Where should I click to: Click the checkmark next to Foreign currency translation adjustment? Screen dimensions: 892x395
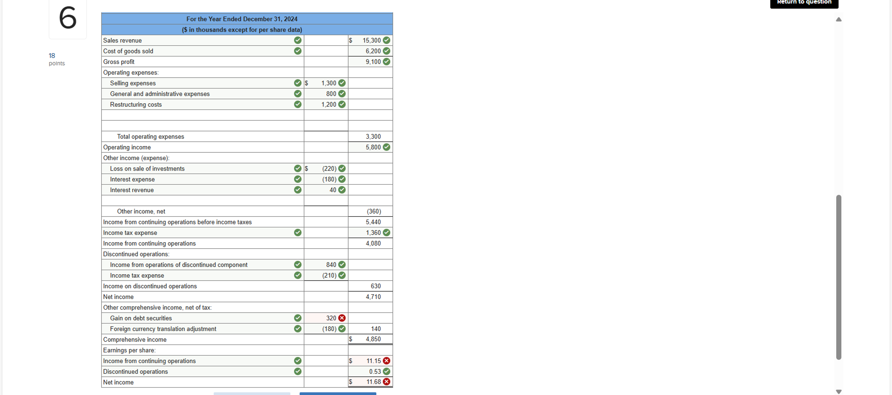297,328
